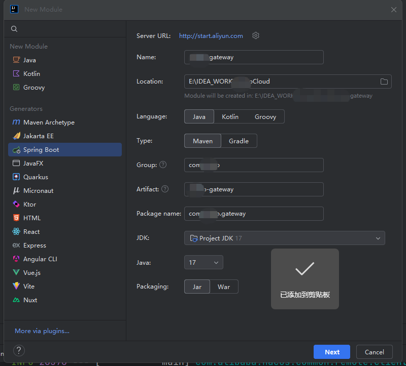This screenshot has height=366, width=406.
Task: Select Angular CLI label in list
Action: point(40,259)
